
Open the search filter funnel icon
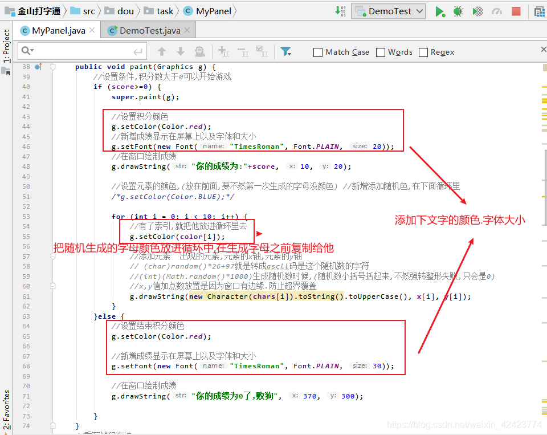coord(285,52)
